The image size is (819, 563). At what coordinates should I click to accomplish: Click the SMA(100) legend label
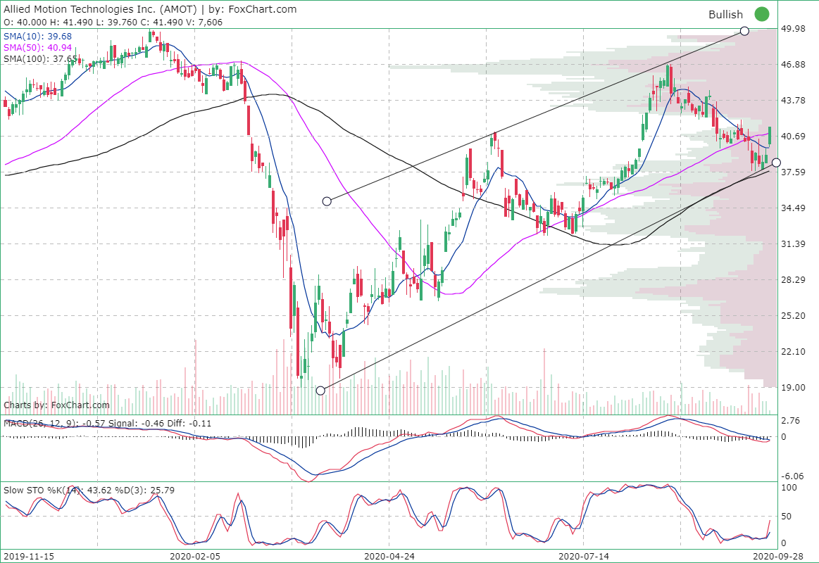(x=40, y=59)
